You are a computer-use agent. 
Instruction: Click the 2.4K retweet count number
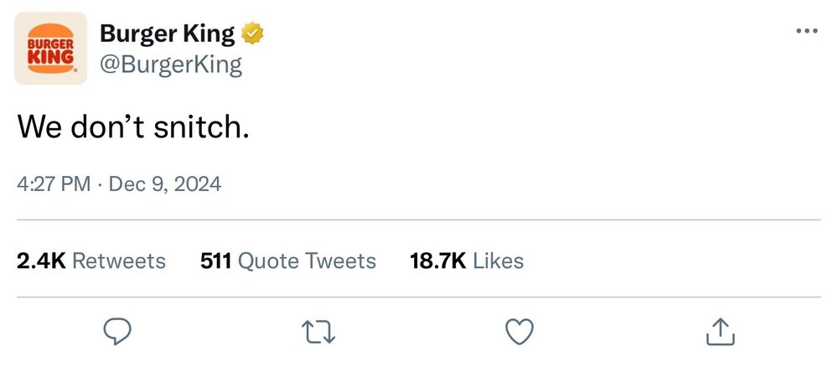point(41,261)
